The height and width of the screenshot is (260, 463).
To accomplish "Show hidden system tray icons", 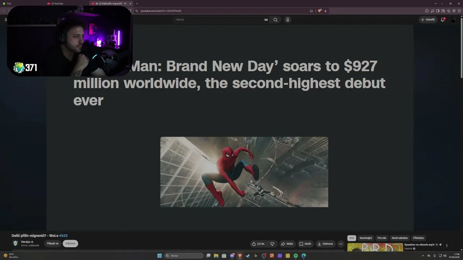I will point(423,256).
